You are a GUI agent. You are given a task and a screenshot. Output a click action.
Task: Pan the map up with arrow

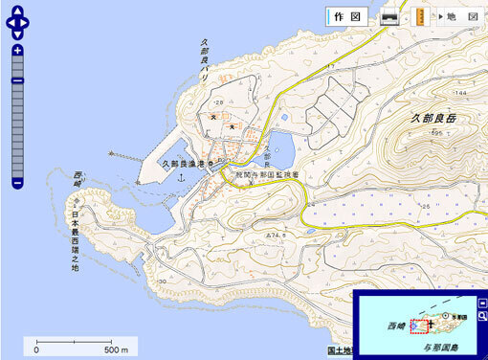(x=17, y=11)
